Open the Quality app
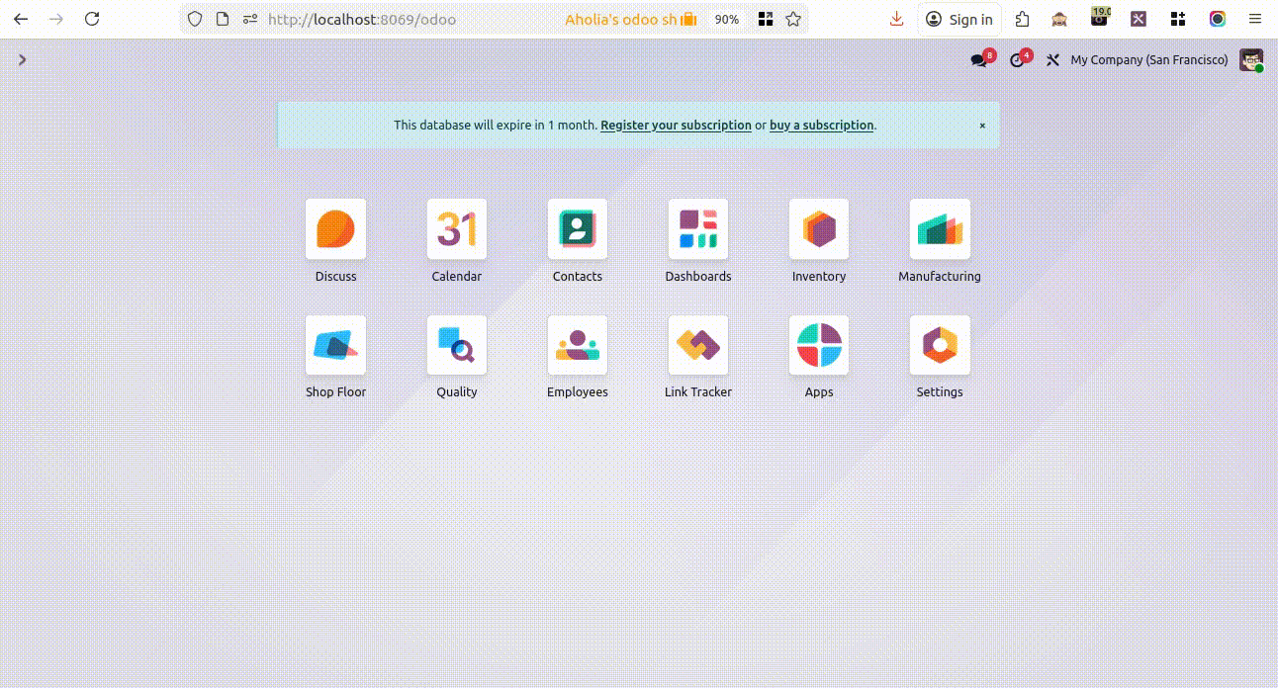1278x688 pixels. 457,345
